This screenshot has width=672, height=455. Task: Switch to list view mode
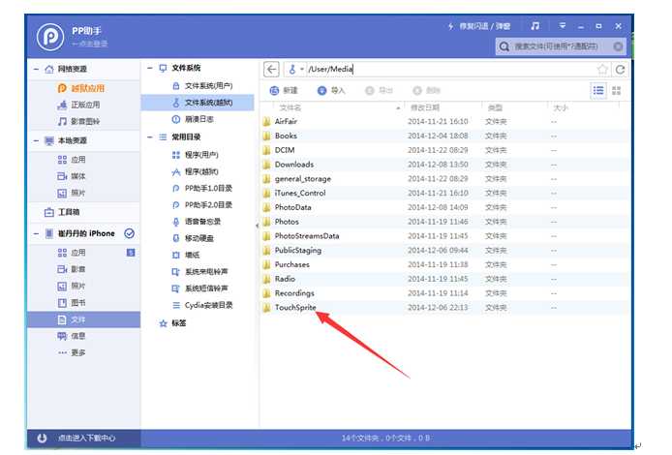tap(598, 90)
